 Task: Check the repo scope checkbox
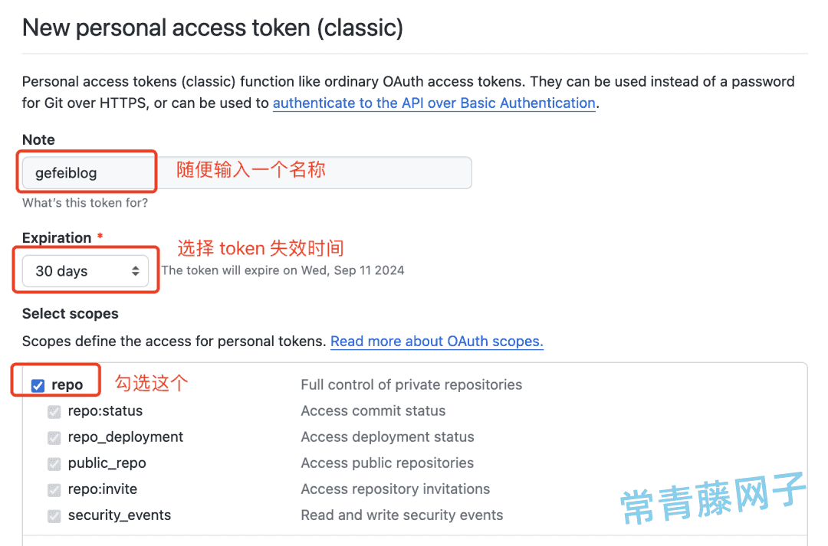[38, 386]
